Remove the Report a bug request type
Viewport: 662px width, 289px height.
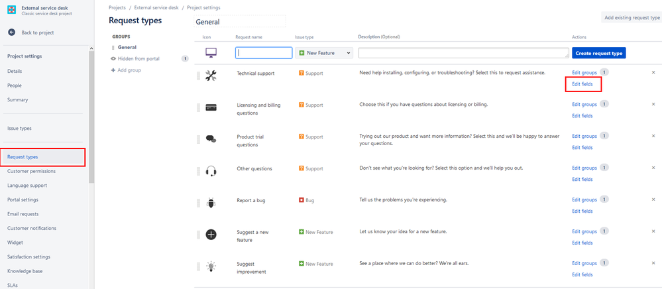pyautogui.click(x=653, y=200)
